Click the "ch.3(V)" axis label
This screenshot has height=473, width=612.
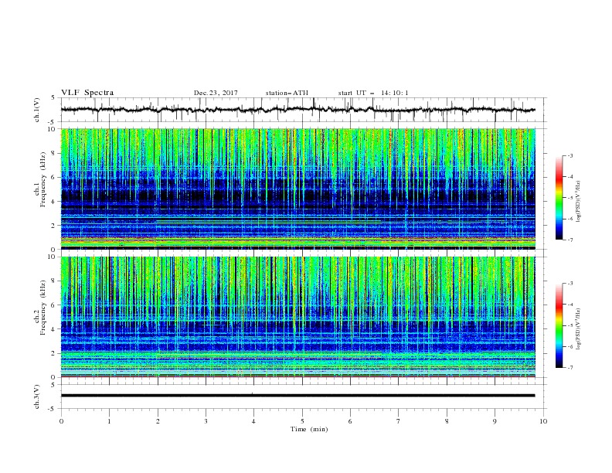[x=37, y=396]
